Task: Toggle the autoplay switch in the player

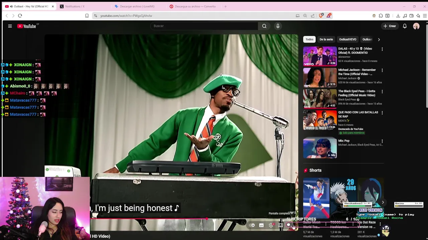Action: 253,225
